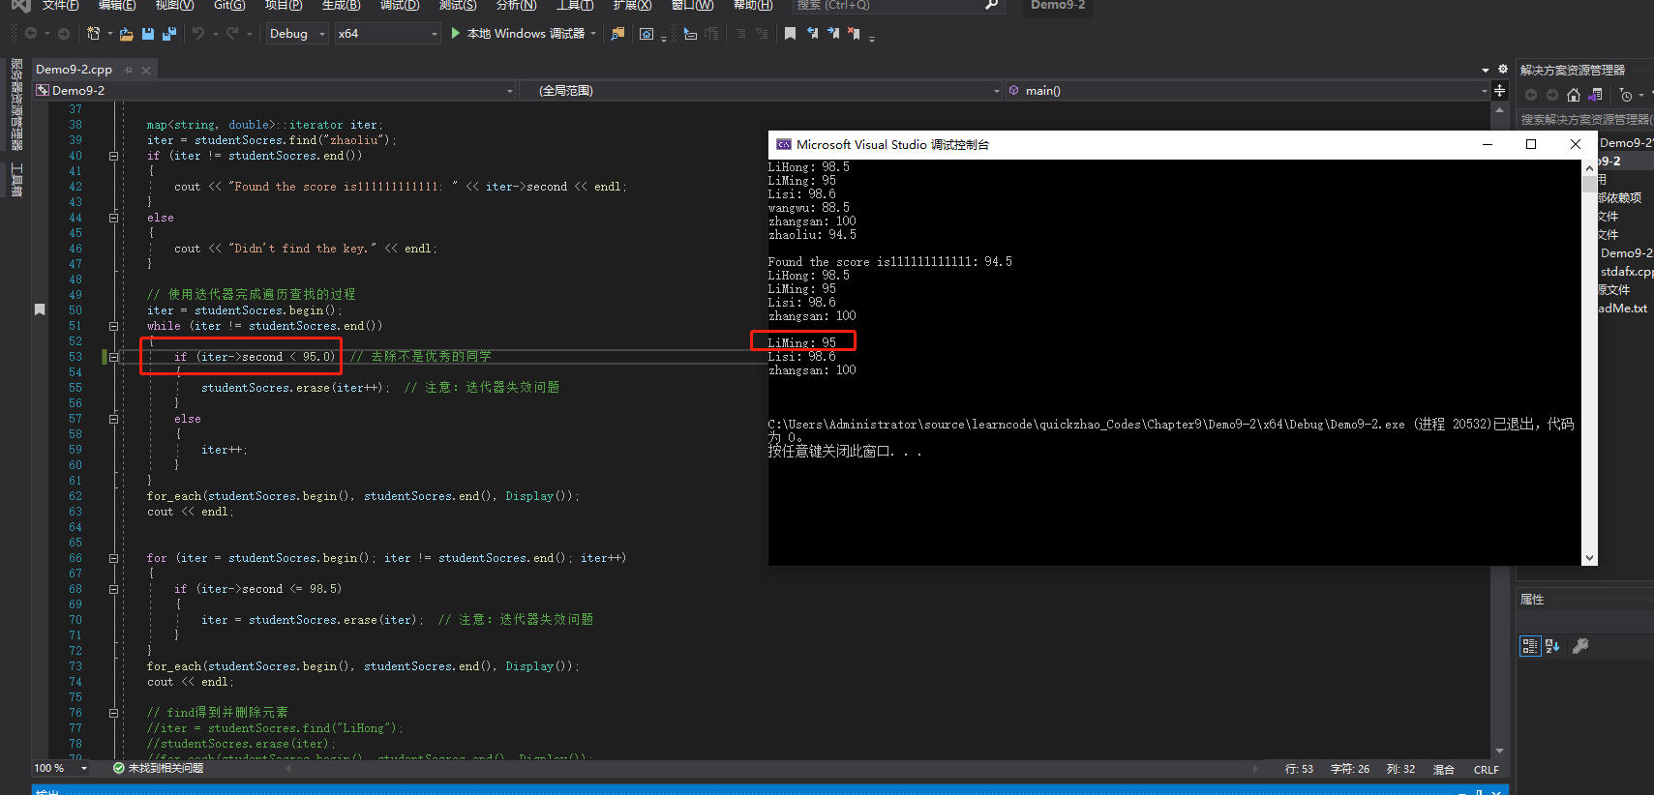
Task: Click the 未找到相关问题 status indicator
Action: pyautogui.click(x=158, y=768)
